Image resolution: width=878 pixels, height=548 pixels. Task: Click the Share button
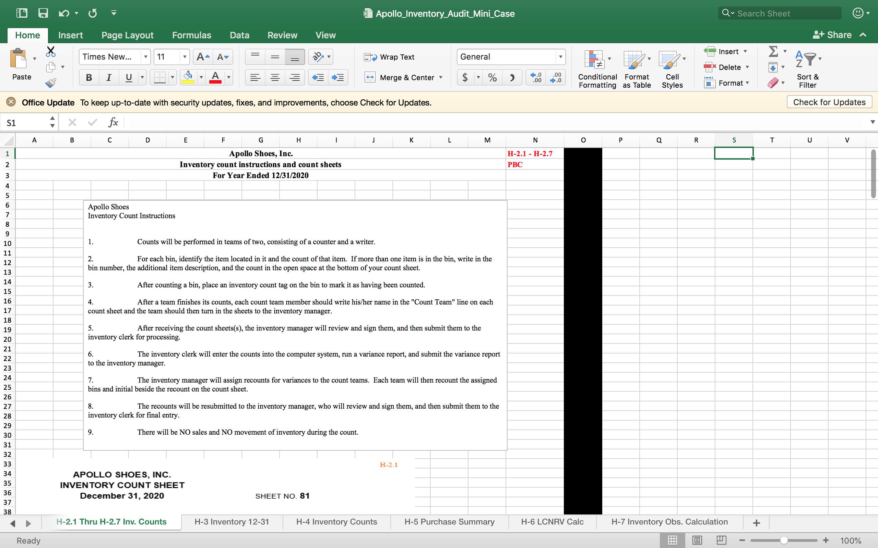point(833,35)
